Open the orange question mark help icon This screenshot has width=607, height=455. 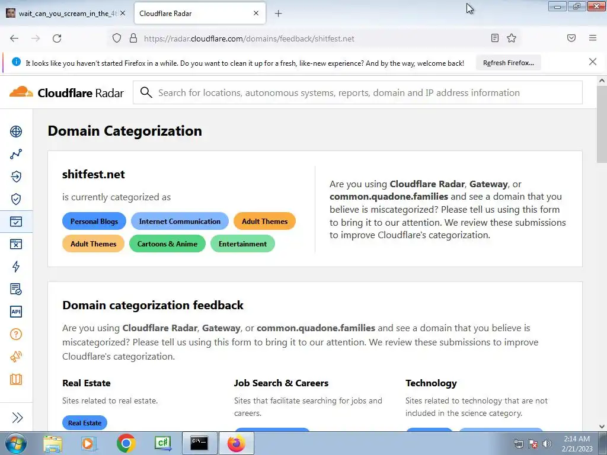[x=16, y=334]
